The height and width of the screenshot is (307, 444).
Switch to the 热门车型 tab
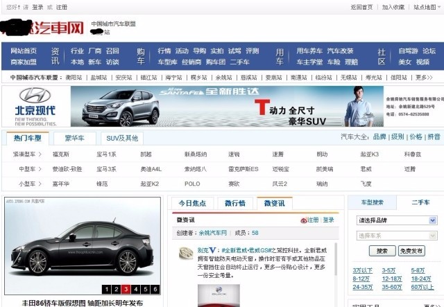28,138
